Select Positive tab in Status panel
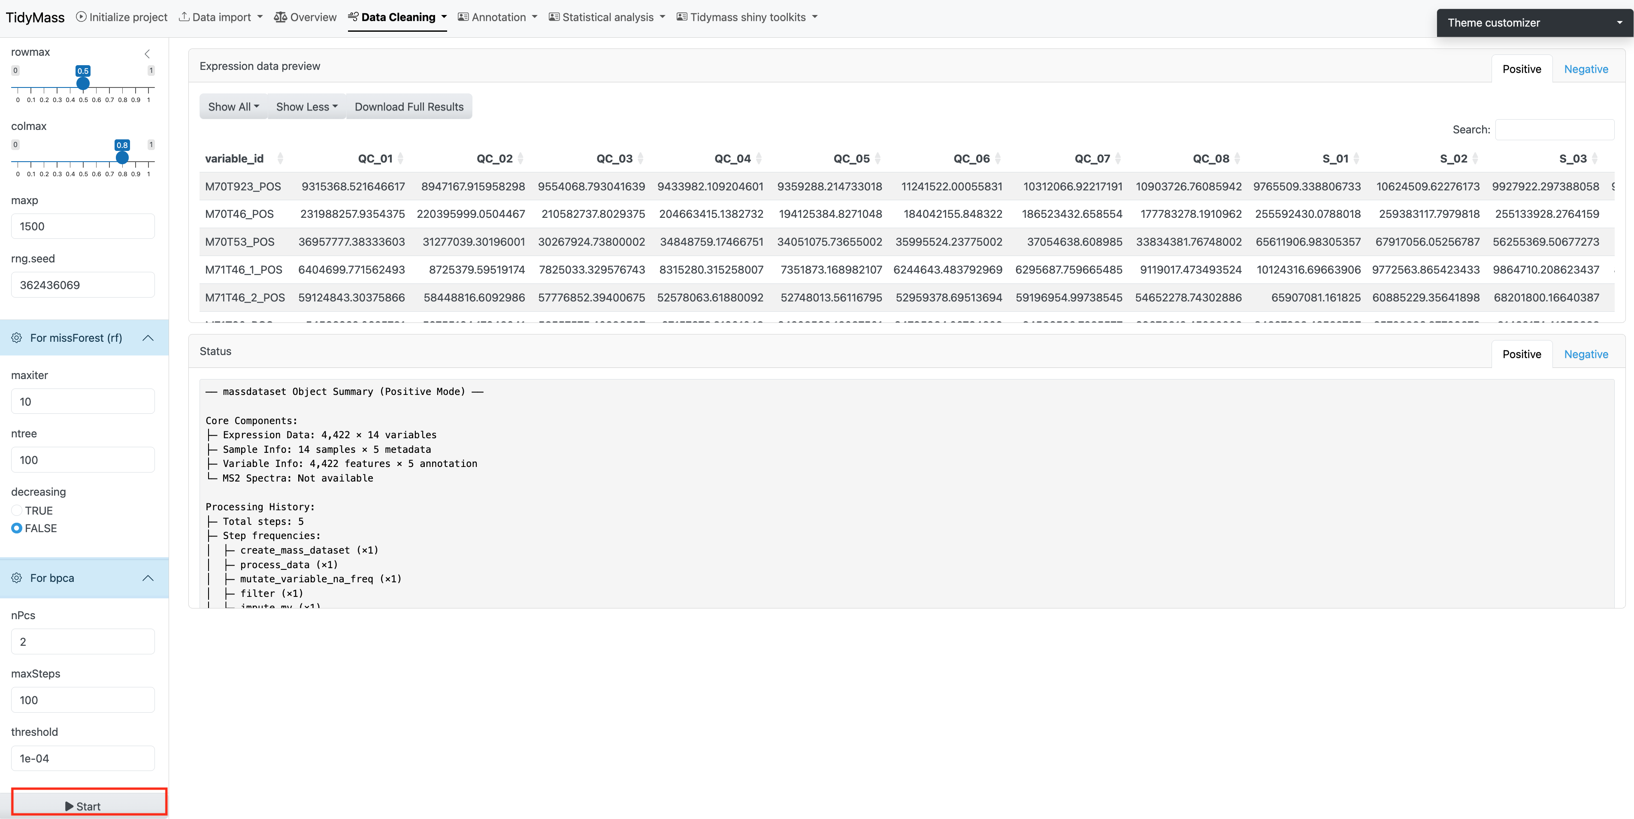Image resolution: width=1634 pixels, height=819 pixels. 1521,354
